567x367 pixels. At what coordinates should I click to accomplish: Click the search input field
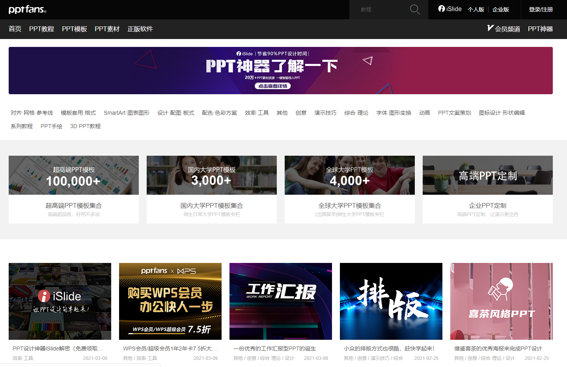click(x=380, y=9)
